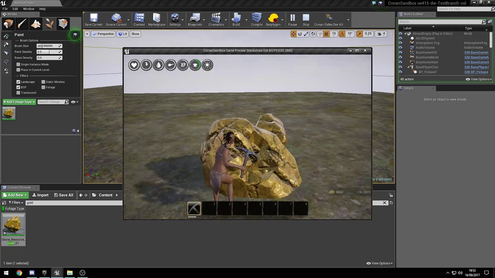The height and width of the screenshot is (278, 495).
Task: Open the Content toolbar button
Action: point(139,20)
